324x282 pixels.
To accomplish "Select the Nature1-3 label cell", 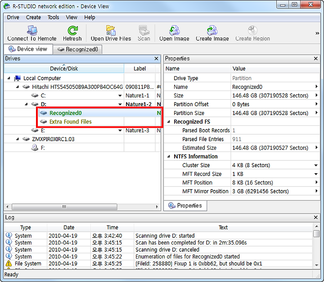I will coord(139,130).
